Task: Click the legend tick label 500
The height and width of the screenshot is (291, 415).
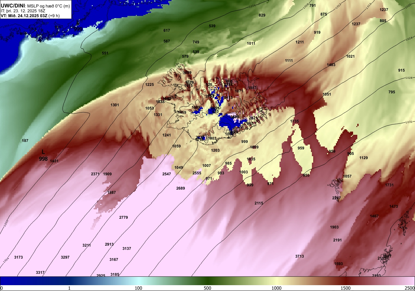Action: pos(207,288)
